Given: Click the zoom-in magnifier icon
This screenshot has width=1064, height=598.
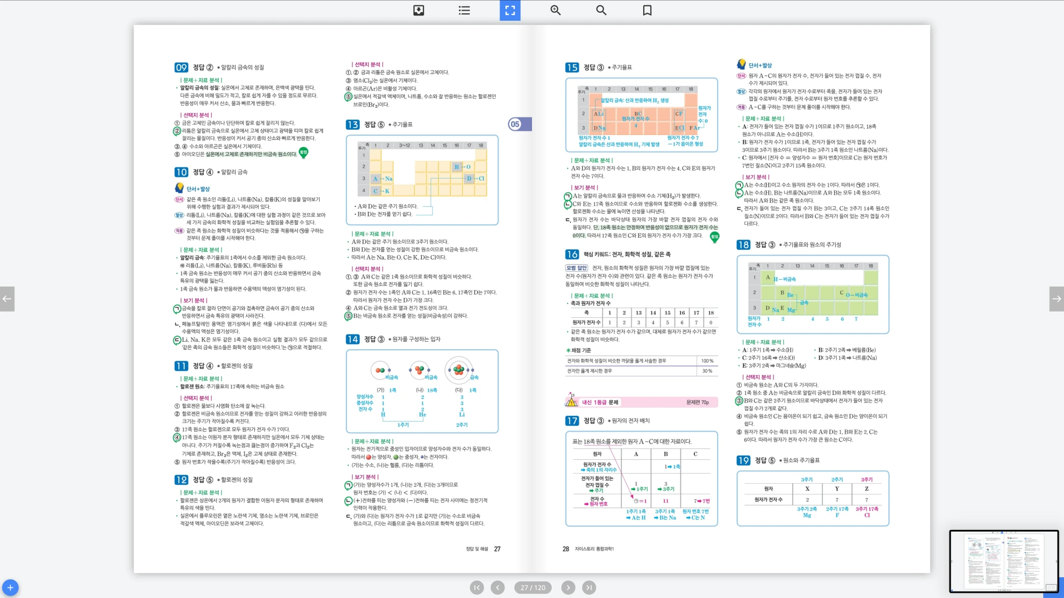Looking at the screenshot, I should point(555,10).
